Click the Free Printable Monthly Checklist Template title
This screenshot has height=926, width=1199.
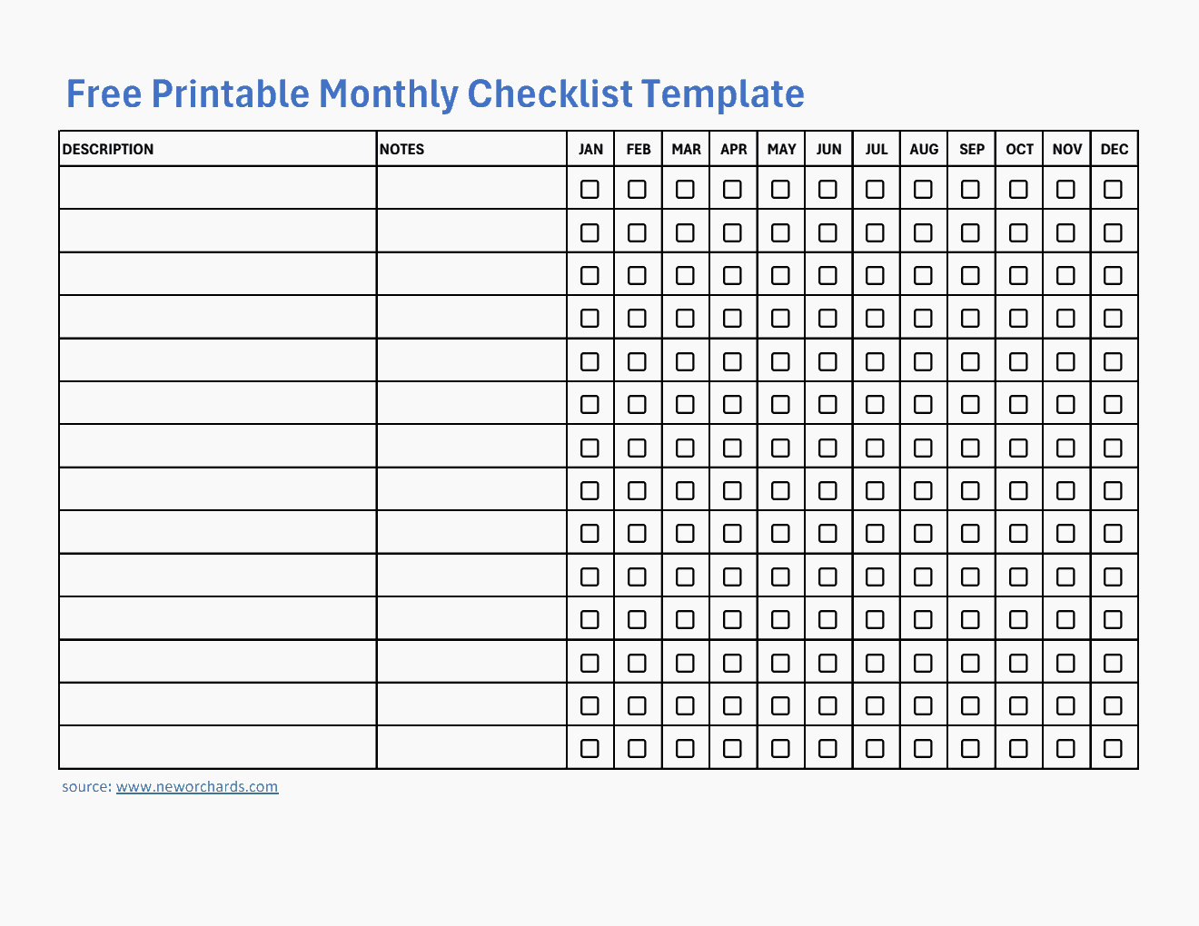point(435,94)
